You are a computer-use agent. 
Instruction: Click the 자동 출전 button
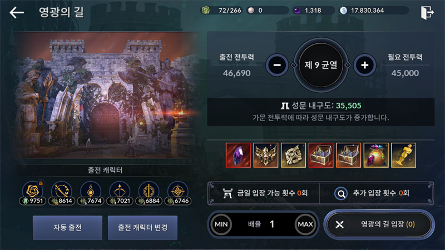tap(67, 228)
